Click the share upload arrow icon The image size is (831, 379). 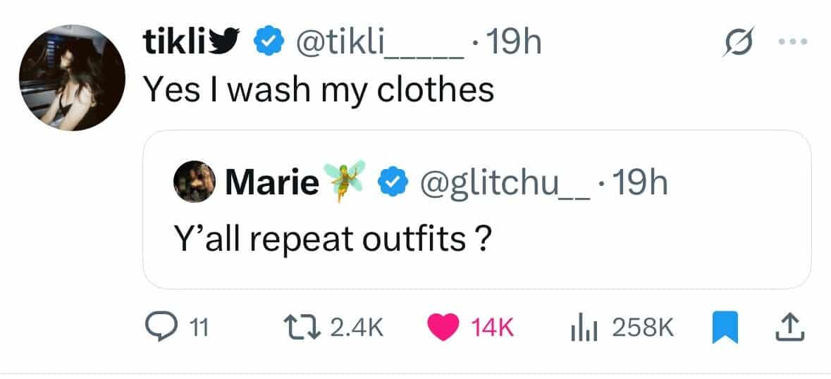point(788,326)
